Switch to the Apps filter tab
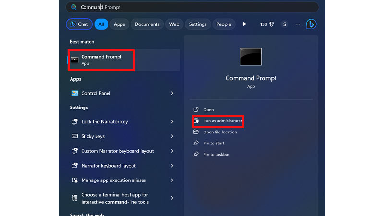The image size is (384, 216). (x=119, y=24)
